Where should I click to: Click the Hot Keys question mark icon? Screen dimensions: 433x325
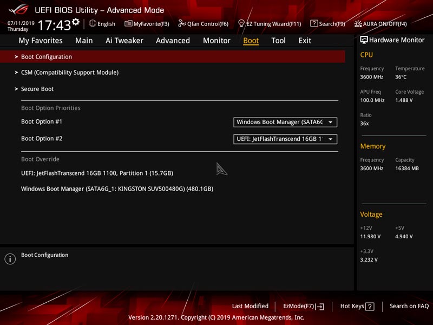tap(370, 307)
